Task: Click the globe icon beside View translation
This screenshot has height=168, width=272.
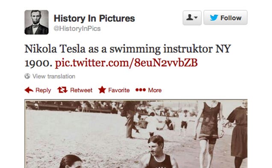Action: point(27,76)
